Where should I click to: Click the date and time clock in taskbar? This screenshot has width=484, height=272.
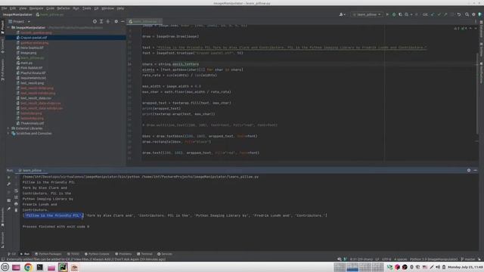pos(465,267)
